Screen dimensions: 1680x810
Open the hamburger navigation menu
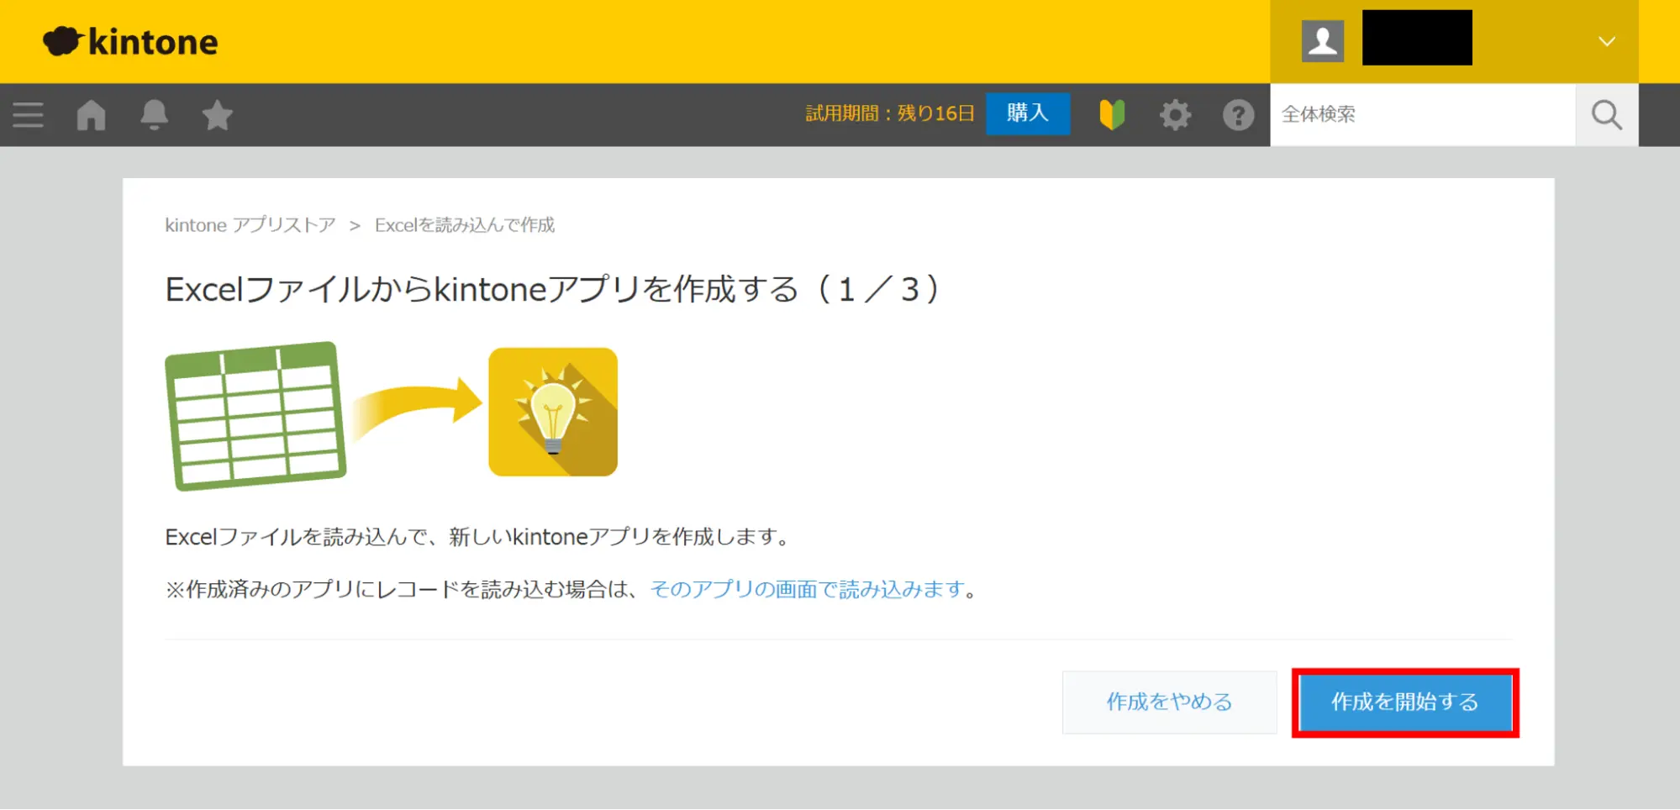pyautogui.click(x=28, y=115)
